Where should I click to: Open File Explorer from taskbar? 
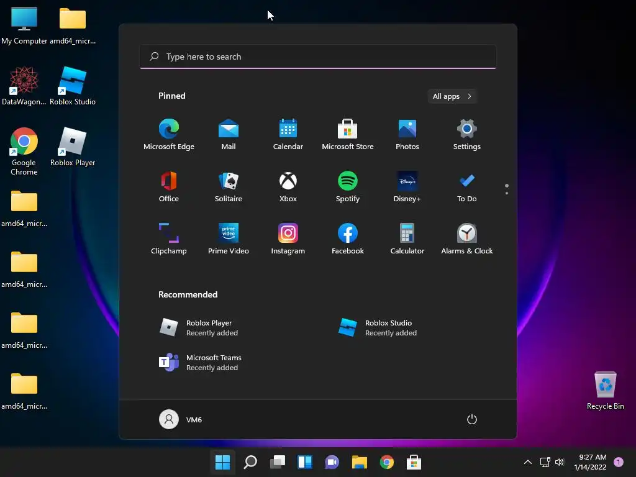point(360,462)
